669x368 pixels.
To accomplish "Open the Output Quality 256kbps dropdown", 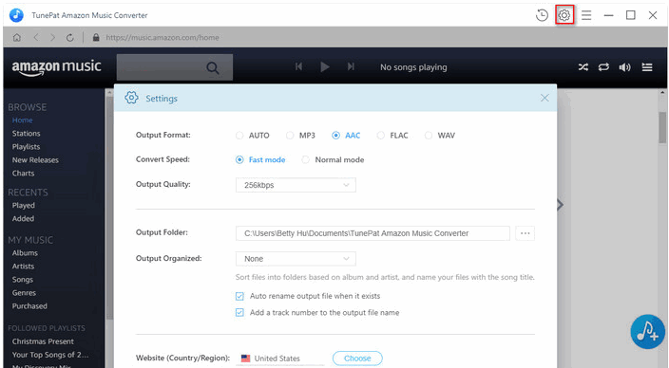I will click(296, 185).
